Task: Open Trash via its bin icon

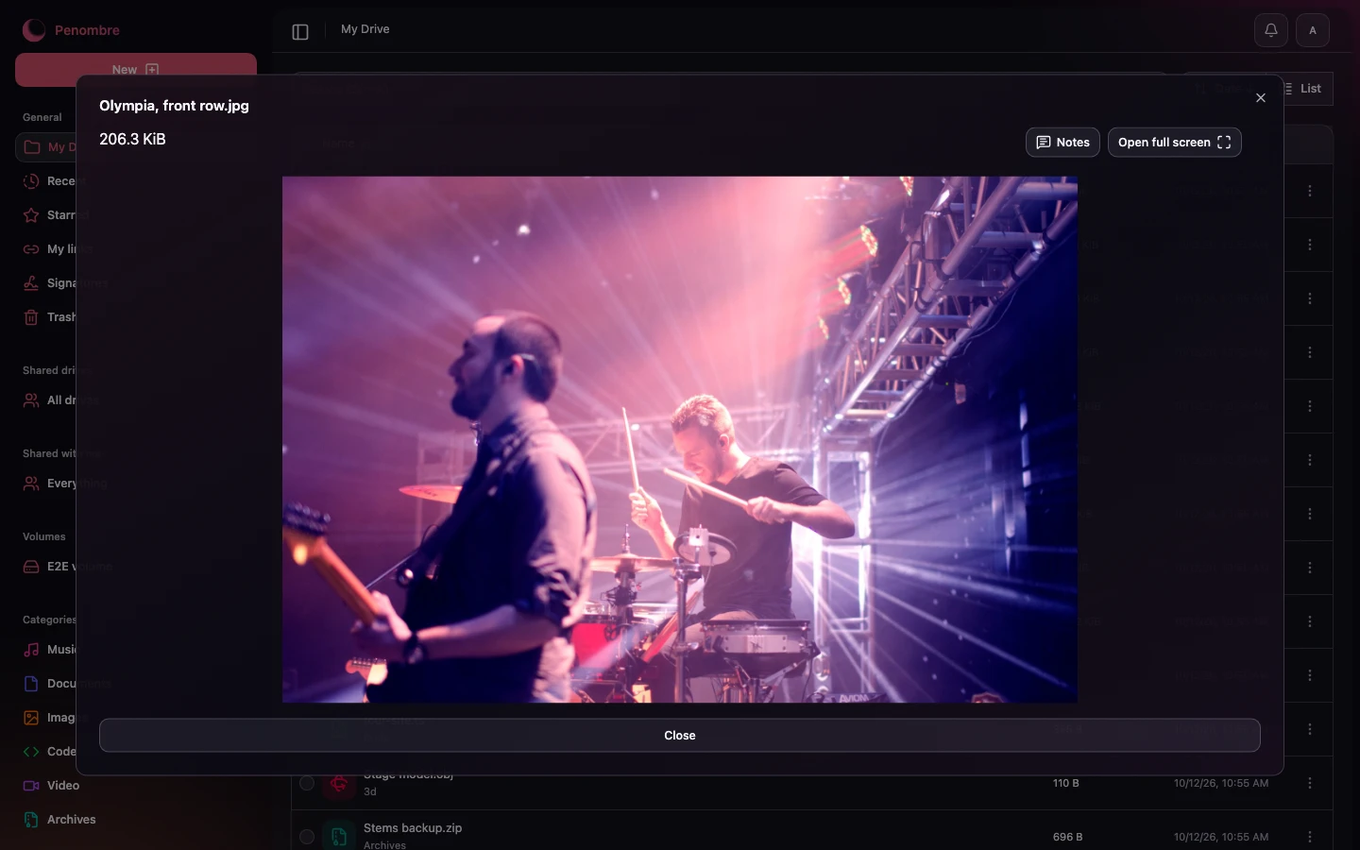Action: click(31, 317)
